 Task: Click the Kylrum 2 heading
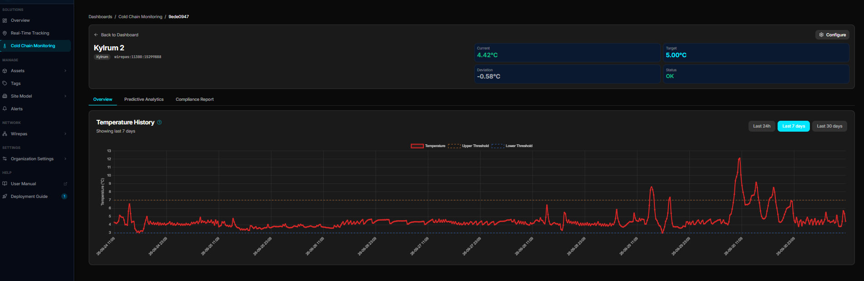point(109,48)
